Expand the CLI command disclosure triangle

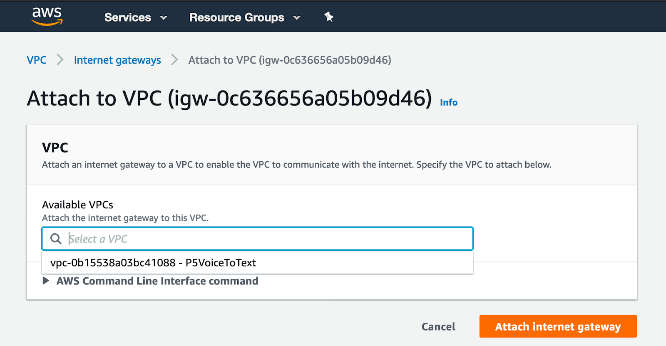46,281
